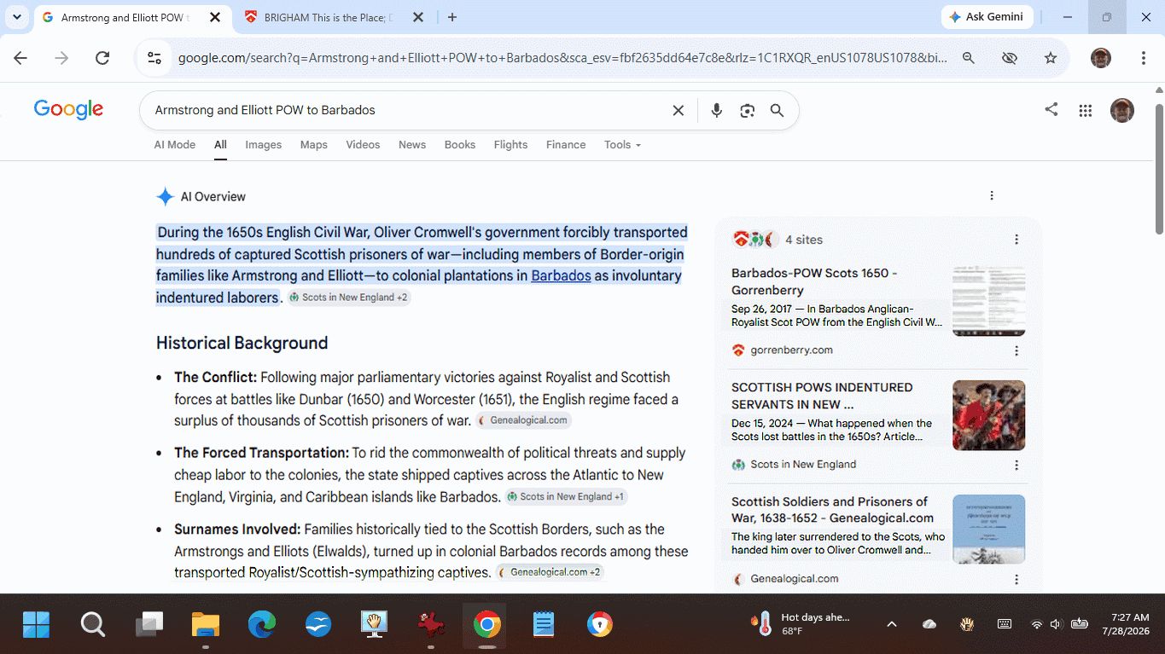This screenshot has width=1165, height=654.
Task: Click the Ask Gemini button
Action: click(987, 17)
